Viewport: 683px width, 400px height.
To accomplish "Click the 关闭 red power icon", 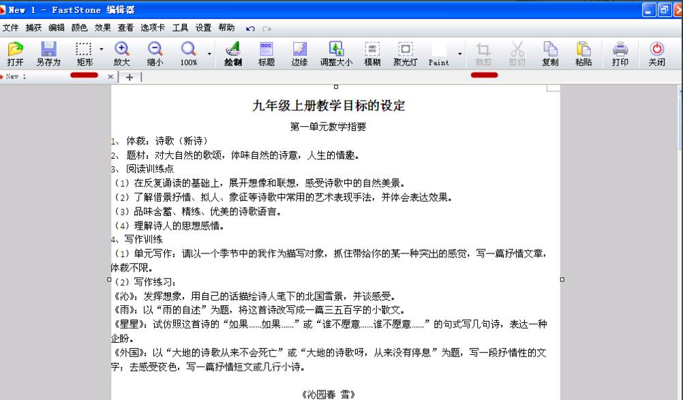I will (657, 49).
